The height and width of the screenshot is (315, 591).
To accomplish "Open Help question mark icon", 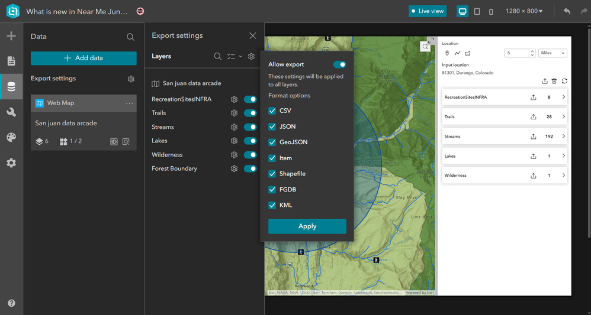I will click(11, 303).
